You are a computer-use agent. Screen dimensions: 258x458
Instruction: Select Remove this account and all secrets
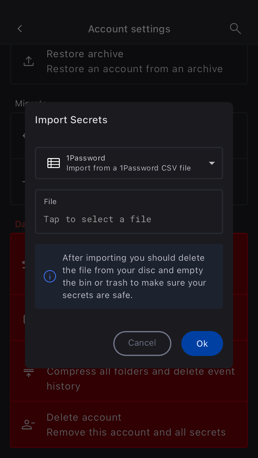pyautogui.click(x=136, y=432)
